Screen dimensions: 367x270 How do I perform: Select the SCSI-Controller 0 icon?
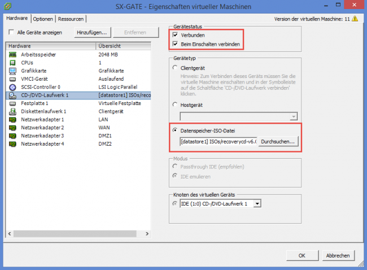click(x=13, y=87)
